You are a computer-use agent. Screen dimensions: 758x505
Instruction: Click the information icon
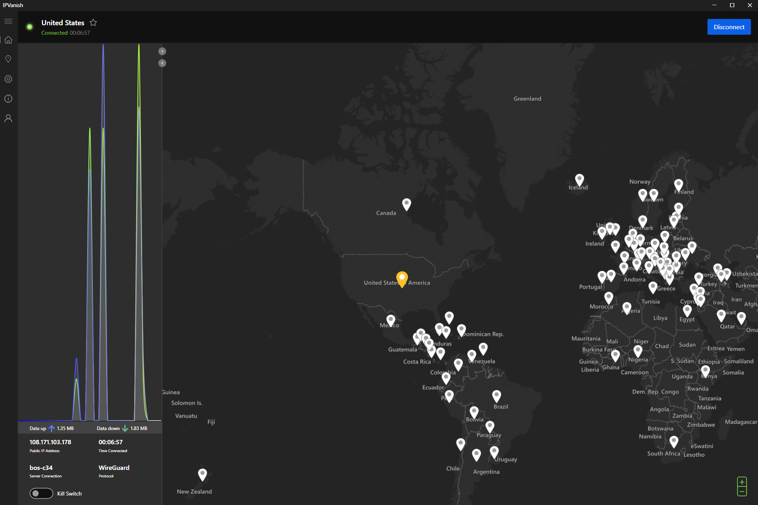click(x=8, y=98)
